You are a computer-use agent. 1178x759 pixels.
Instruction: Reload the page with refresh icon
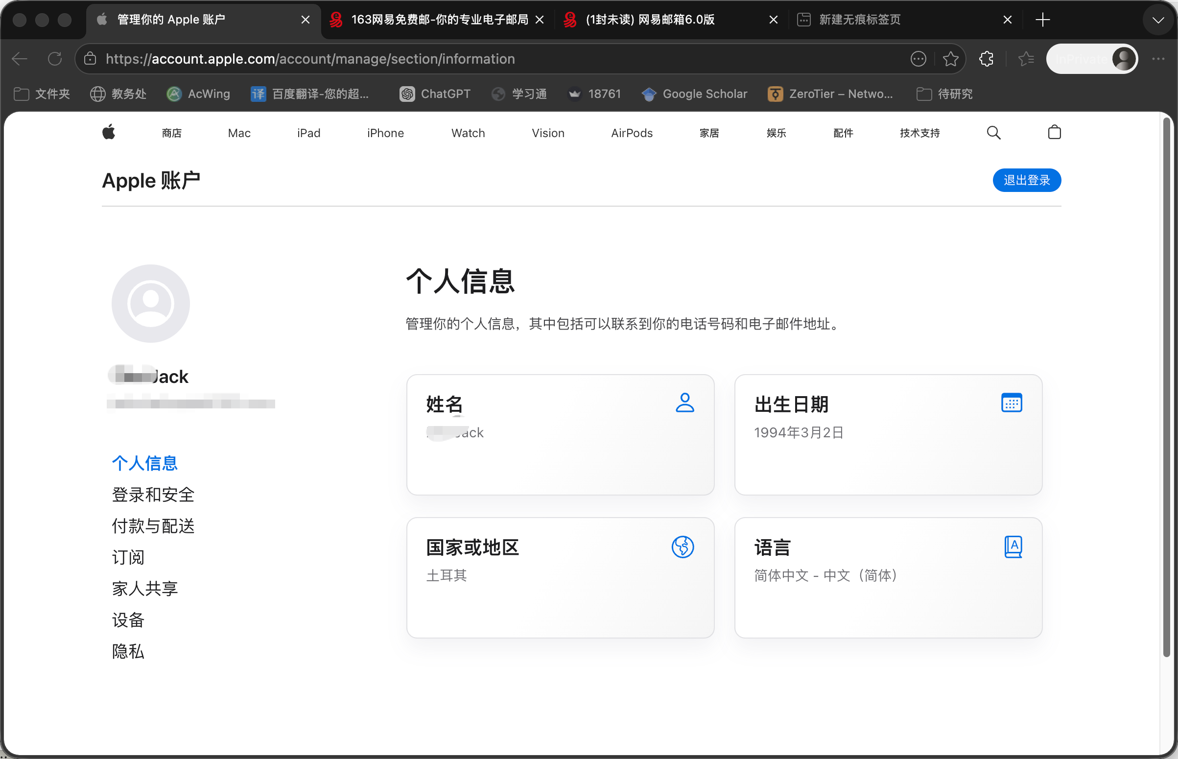click(55, 59)
